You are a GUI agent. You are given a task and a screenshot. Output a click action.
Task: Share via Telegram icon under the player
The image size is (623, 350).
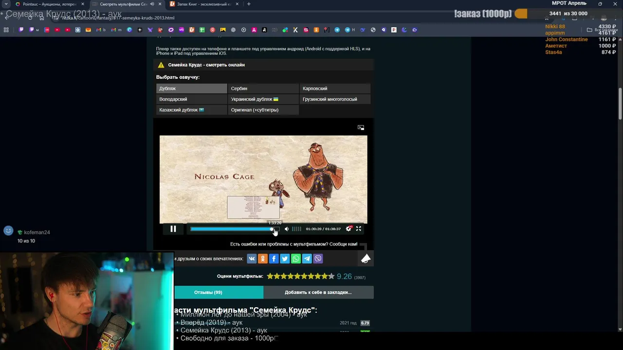pyautogui.click(x=307, y=259)
